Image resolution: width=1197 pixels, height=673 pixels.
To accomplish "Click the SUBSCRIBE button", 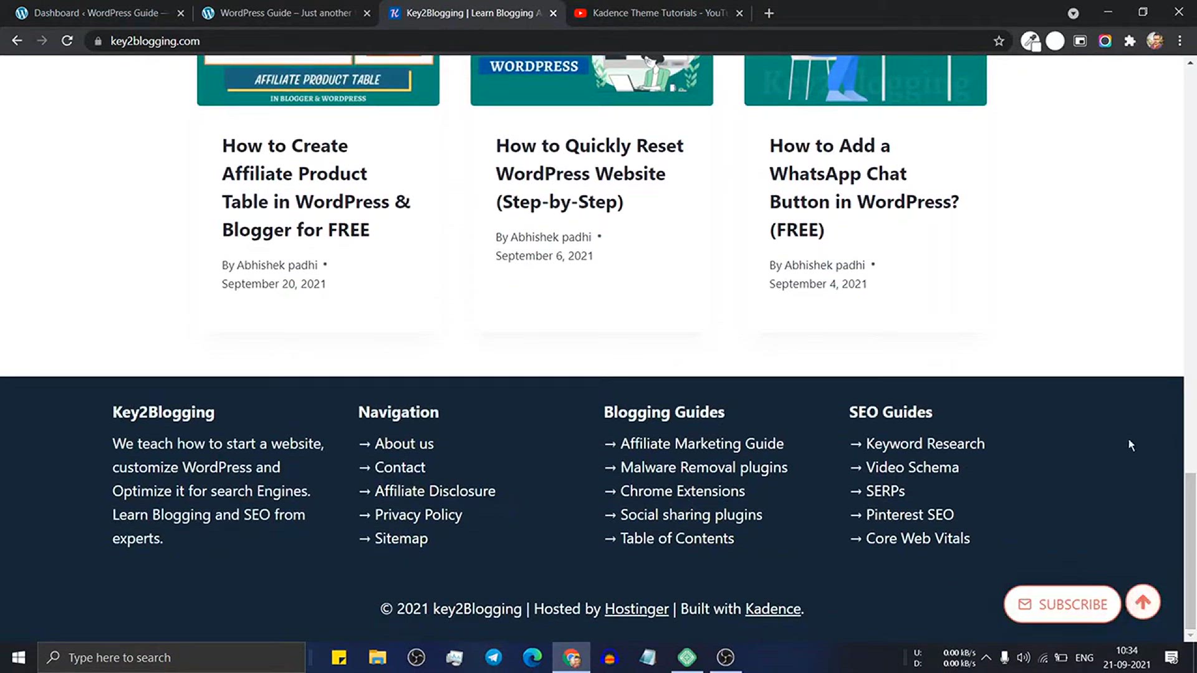I will coord(1062,604).
